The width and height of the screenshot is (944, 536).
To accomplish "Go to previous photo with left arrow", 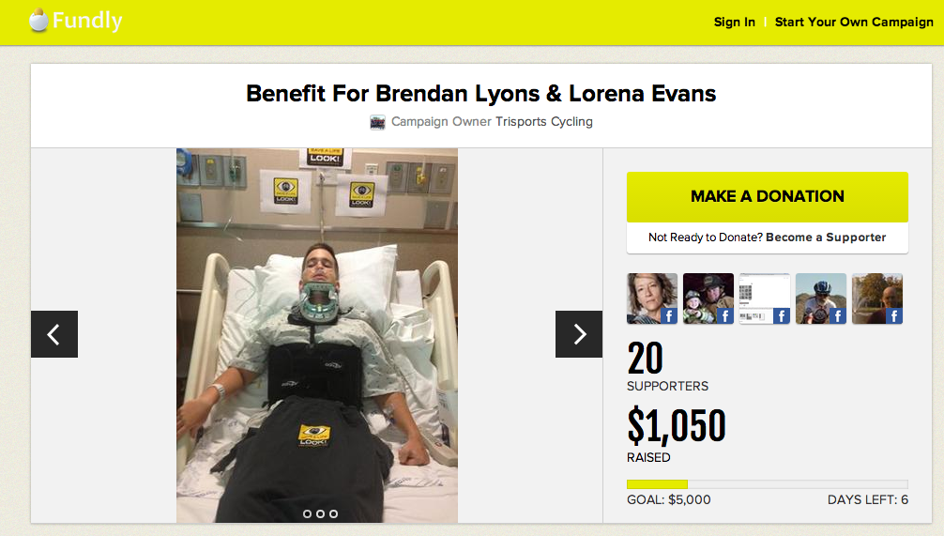I will click(54, 334).
